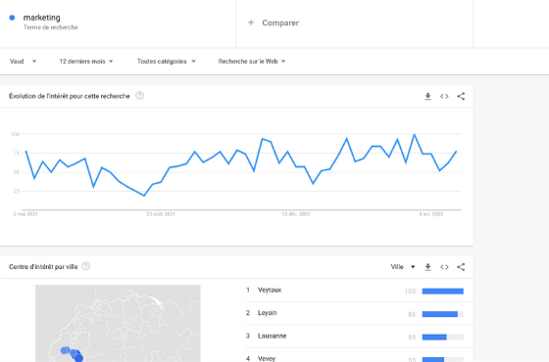Screen dimensions: 549x362
Task: Open embed code for city interest panel
Action: click(x=444, y=267)
